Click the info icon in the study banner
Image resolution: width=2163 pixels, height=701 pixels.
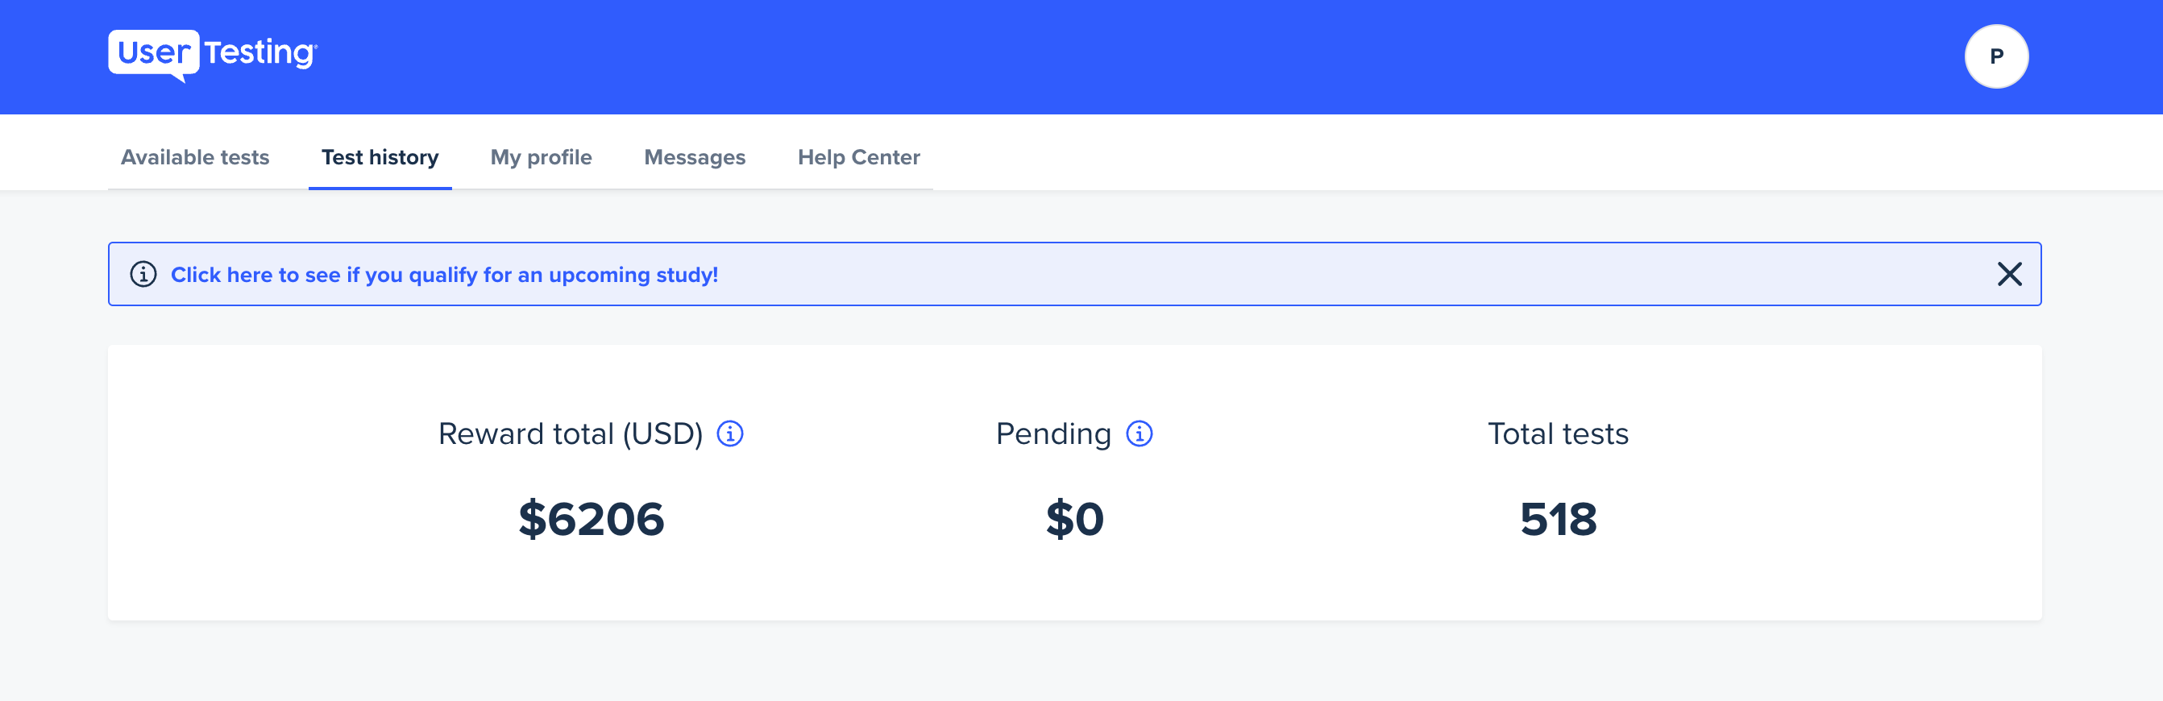[x=143, y=275]
